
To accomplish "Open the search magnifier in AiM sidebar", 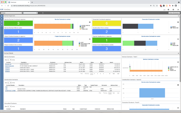I will 2,19.
